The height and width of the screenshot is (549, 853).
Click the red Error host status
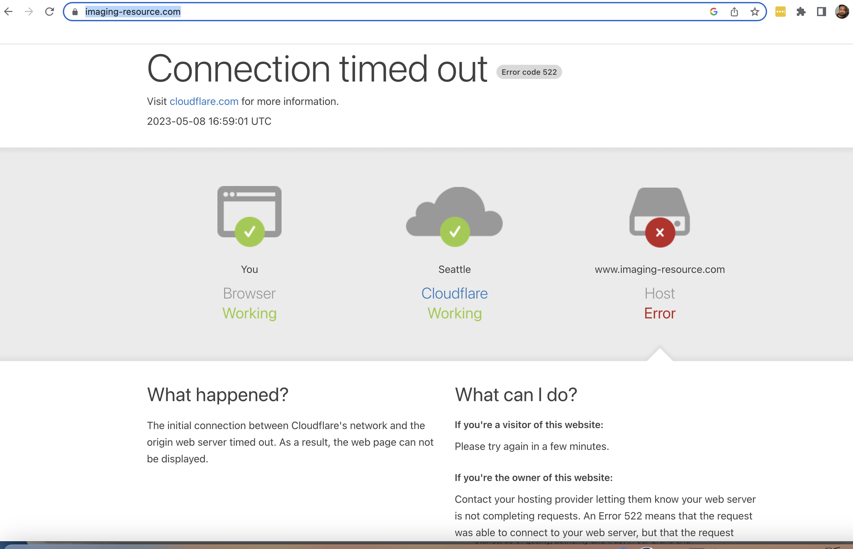coord(659,313)
